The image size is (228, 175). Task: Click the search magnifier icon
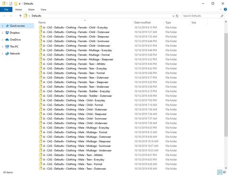[222, 16]
